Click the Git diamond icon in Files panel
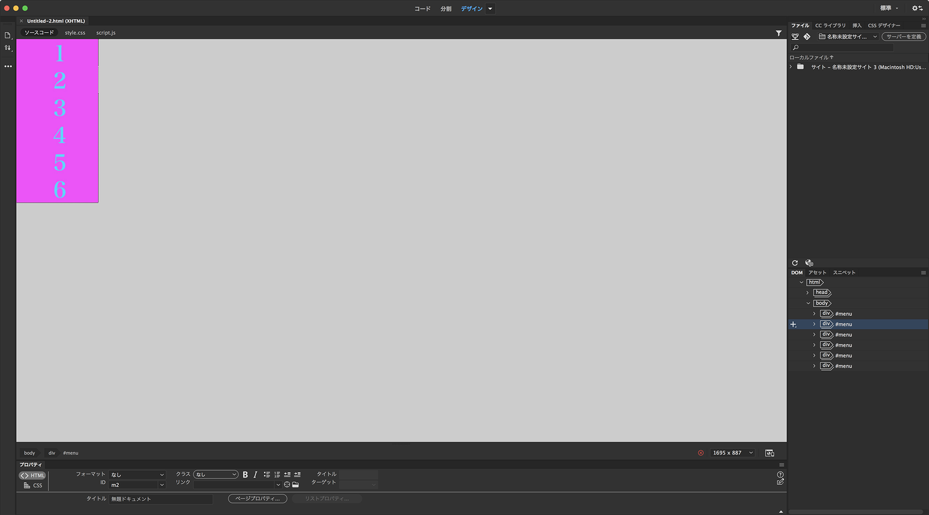 [x=807, y=37]
